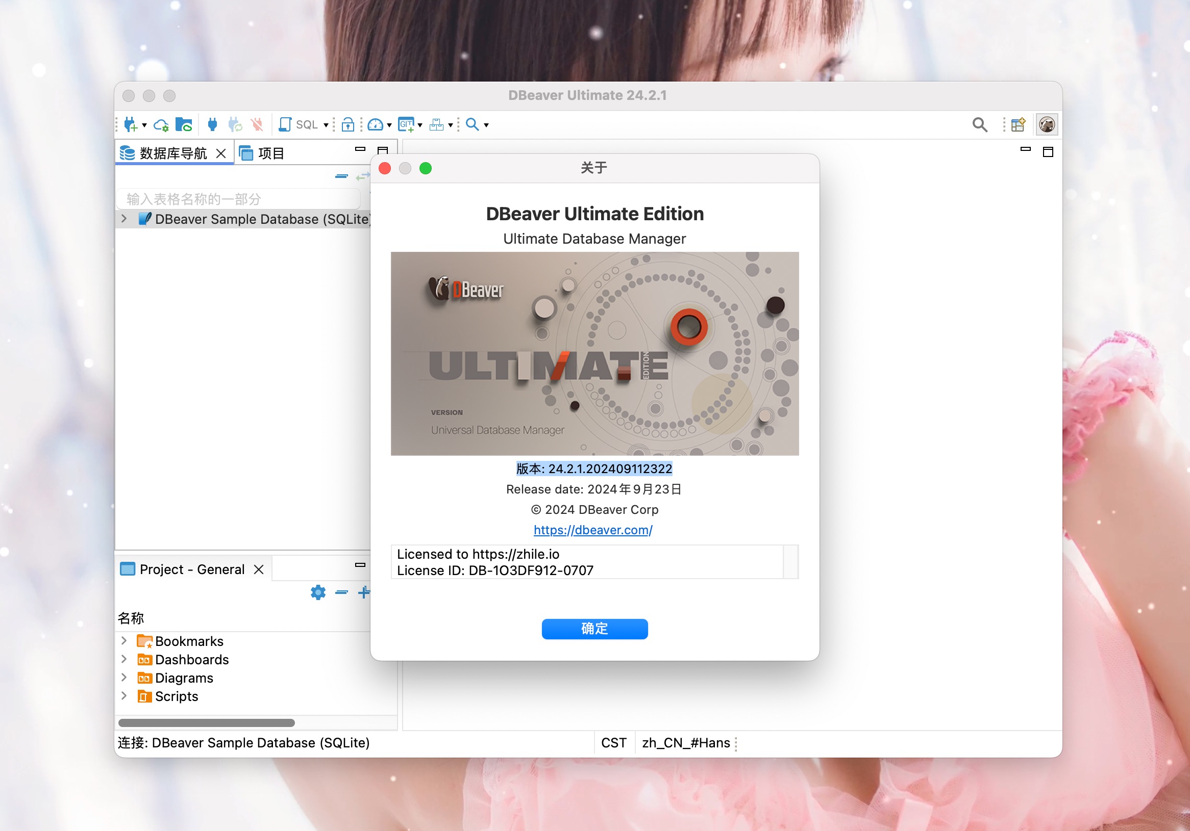Expand the Search dropdown arrow
Screen dimensions: 1190x831
click(486, 125)
